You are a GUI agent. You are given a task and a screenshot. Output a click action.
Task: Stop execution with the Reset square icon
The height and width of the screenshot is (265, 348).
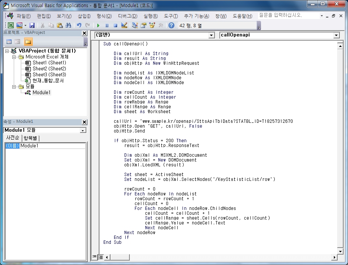click(x=115, y=25)
